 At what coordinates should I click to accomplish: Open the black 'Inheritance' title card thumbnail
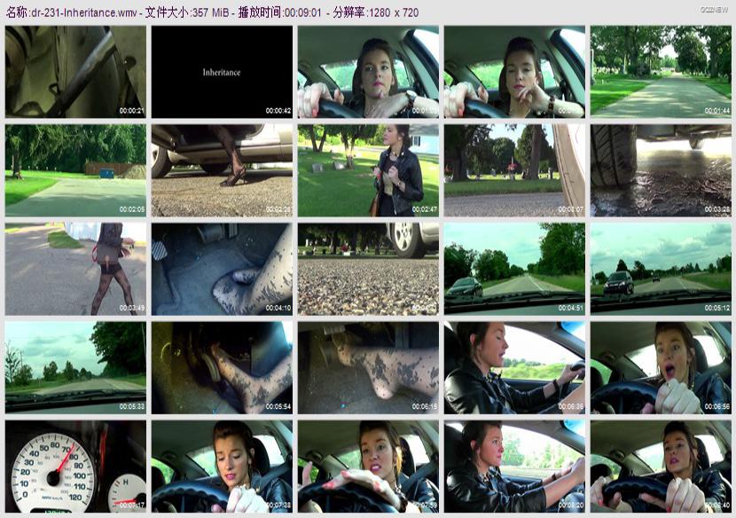coord(222,72)
